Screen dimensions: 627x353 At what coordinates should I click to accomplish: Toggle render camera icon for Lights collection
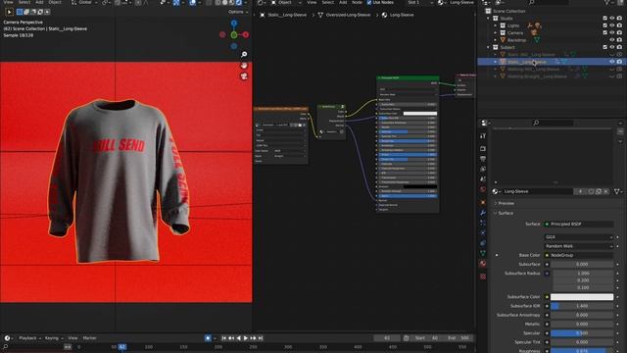point(619,25)
